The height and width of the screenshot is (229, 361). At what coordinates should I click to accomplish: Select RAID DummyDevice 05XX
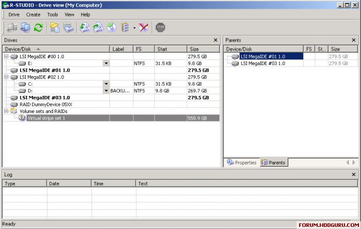pyautogui.click(x=46, y=105)
